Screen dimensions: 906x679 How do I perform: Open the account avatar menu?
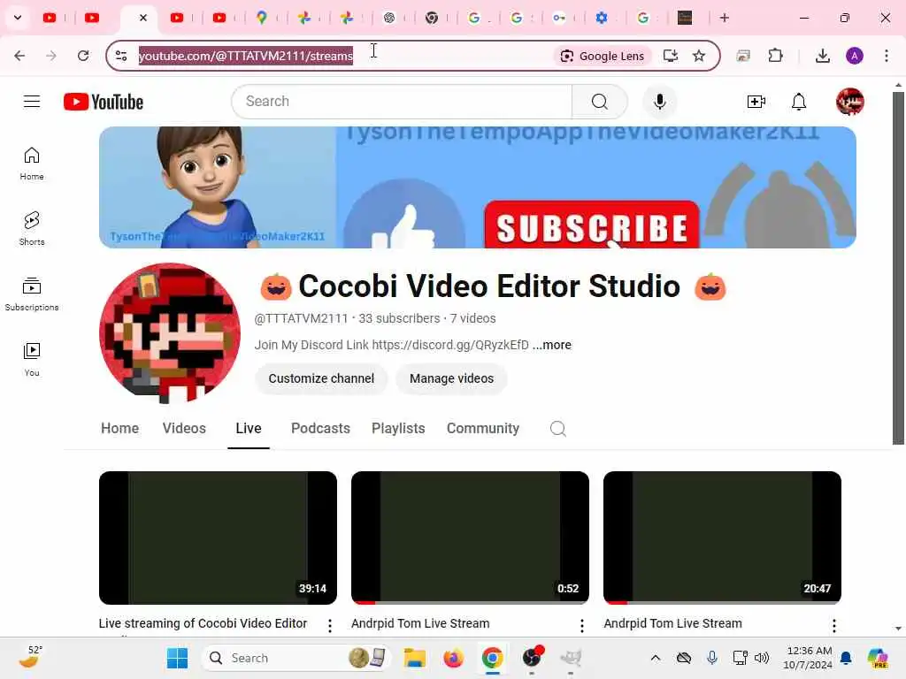850,102
